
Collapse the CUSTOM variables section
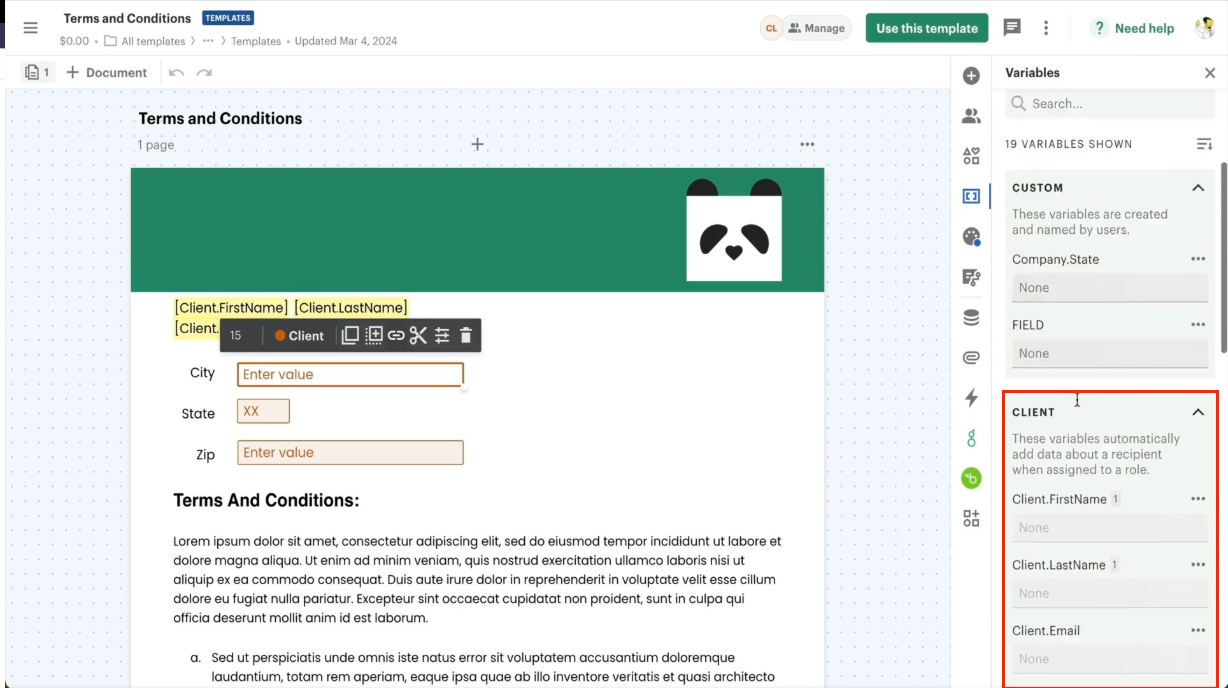[1198, 187]
